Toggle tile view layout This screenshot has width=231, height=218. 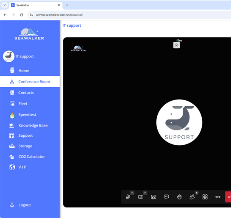click(x=205, y=197)
